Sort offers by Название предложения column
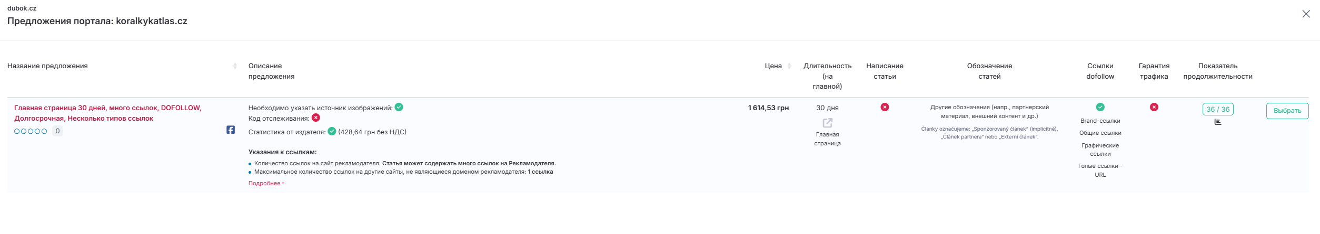The image size is (1320, 234). (x=235, y=66)
